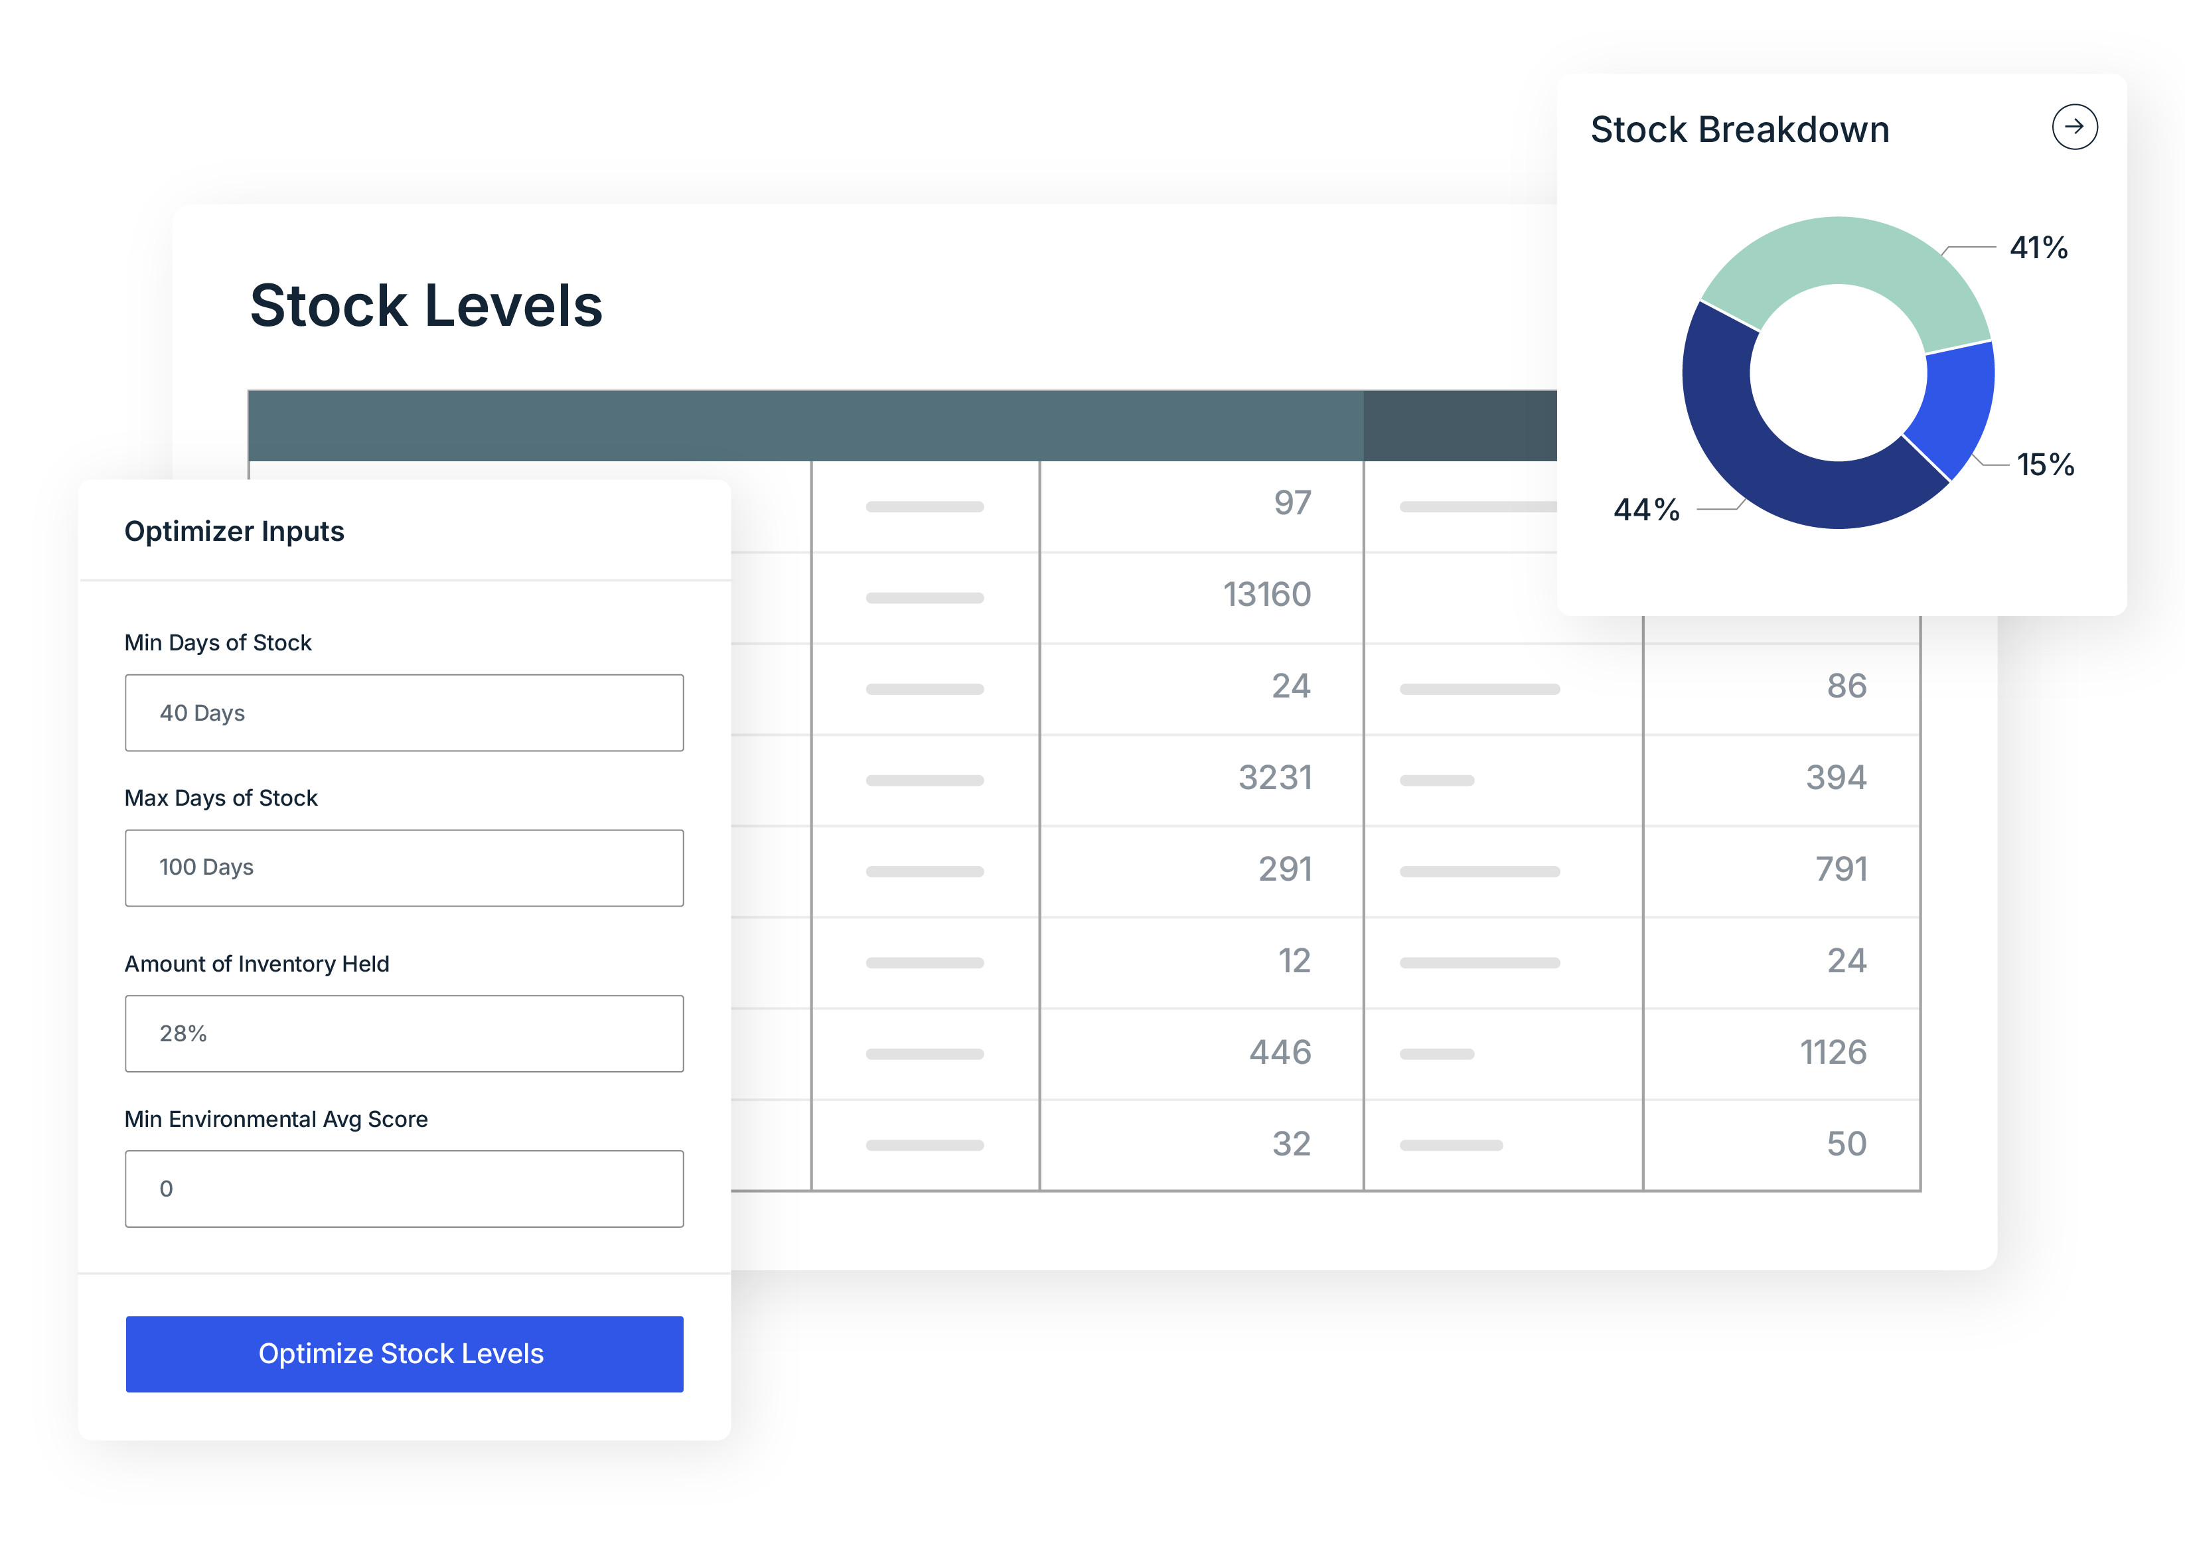Focus the Min Environmental Avg Score field
This screenshot has height=1549, width=2185.
(x=404, y=1187)
